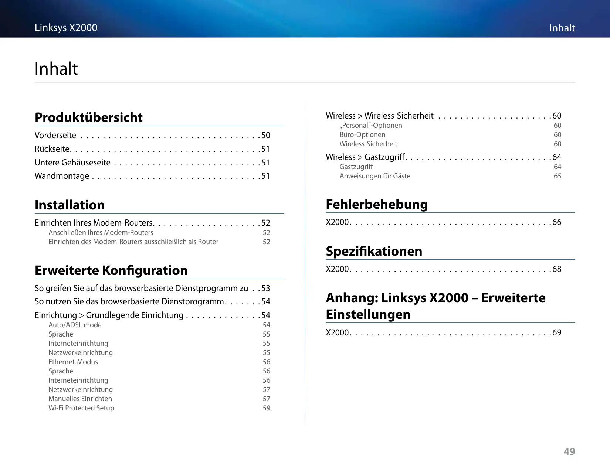Image resolution: width=610 pixels, height=471 pixels.
Task: Open the Manuelles Einrichten subentry
Action: click(80, 399)
